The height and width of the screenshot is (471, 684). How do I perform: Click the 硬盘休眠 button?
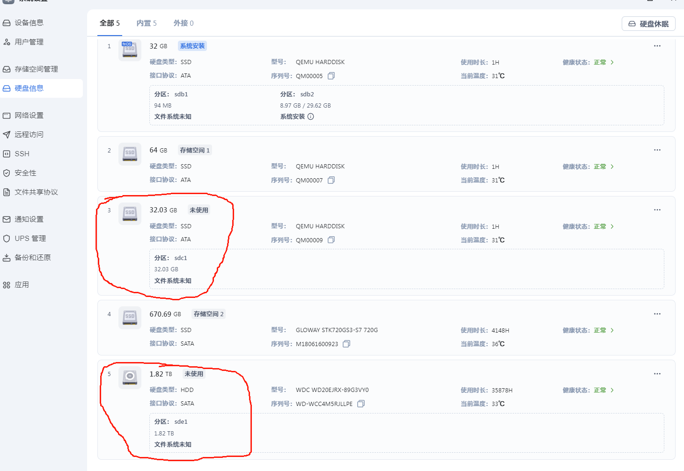pos(648,23)
